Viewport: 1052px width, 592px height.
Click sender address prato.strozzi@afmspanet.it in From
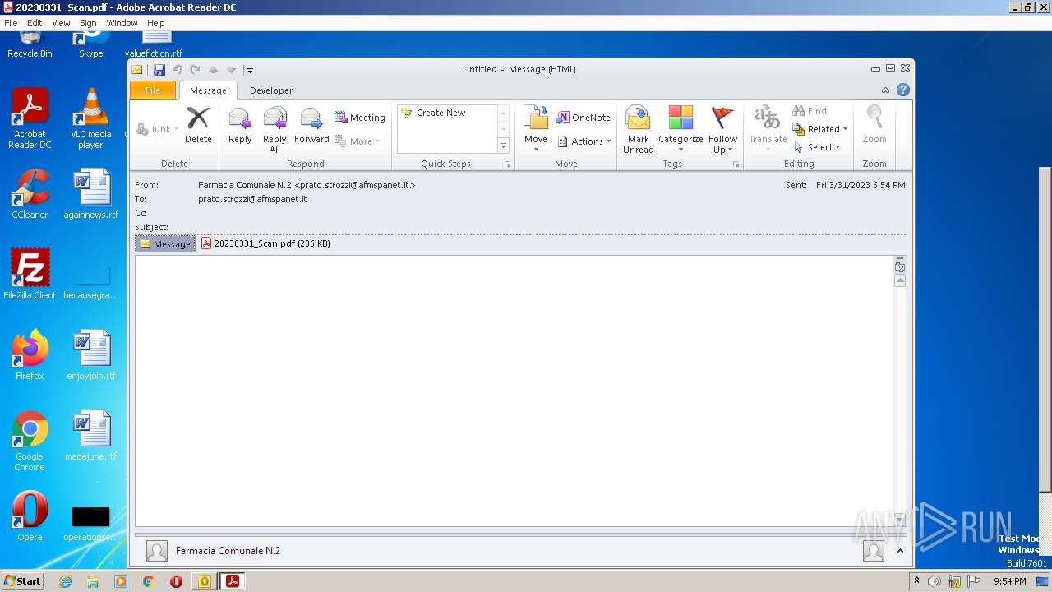point(354,185)
